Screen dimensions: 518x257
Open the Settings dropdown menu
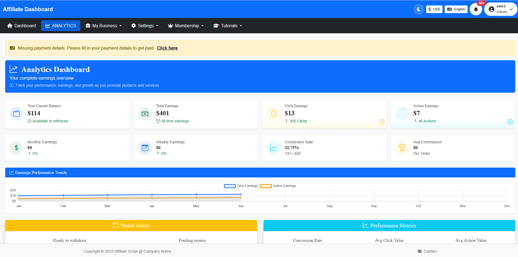145,26
